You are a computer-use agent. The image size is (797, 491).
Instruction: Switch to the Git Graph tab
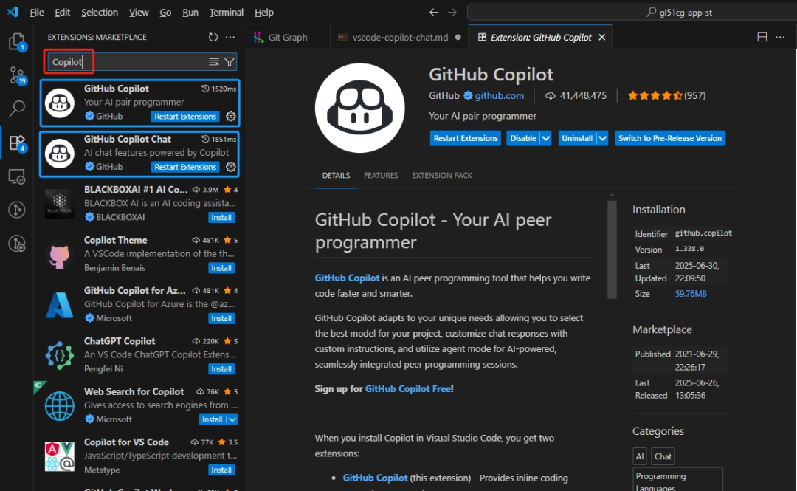(x=288, y=37)
